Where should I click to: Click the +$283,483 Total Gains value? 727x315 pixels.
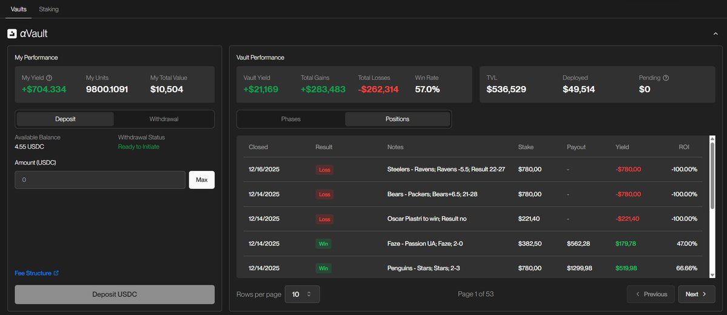click(323, 90)
